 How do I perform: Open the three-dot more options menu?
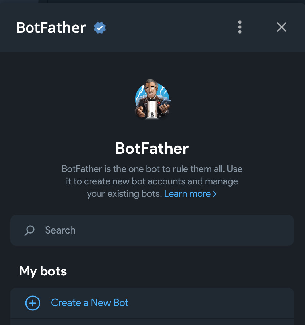[x=239, y=27]
